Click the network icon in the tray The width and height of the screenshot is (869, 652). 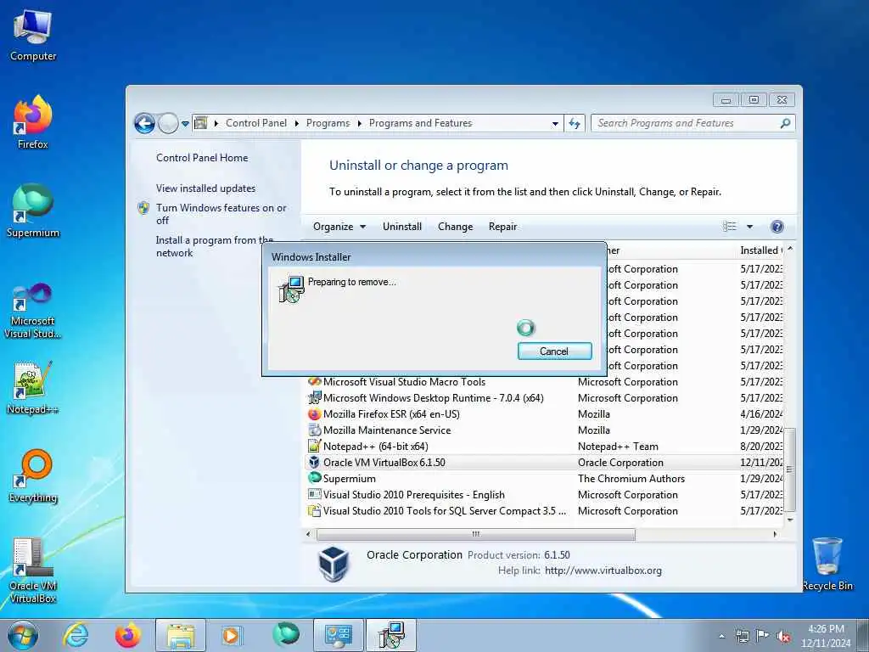click(742, 637)
